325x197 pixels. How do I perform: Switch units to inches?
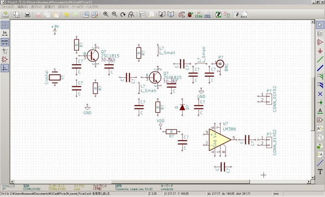[x=5, y=33]
